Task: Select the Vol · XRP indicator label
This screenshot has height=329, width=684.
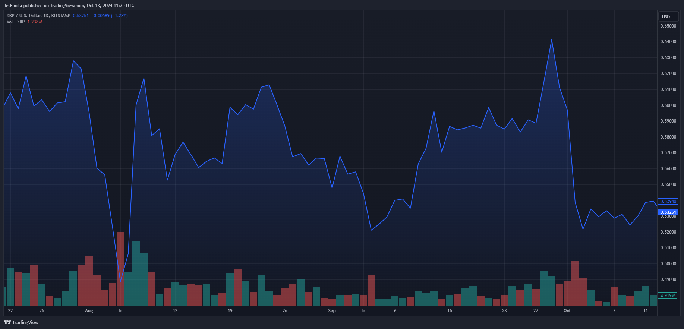Action: click(16, 22)
